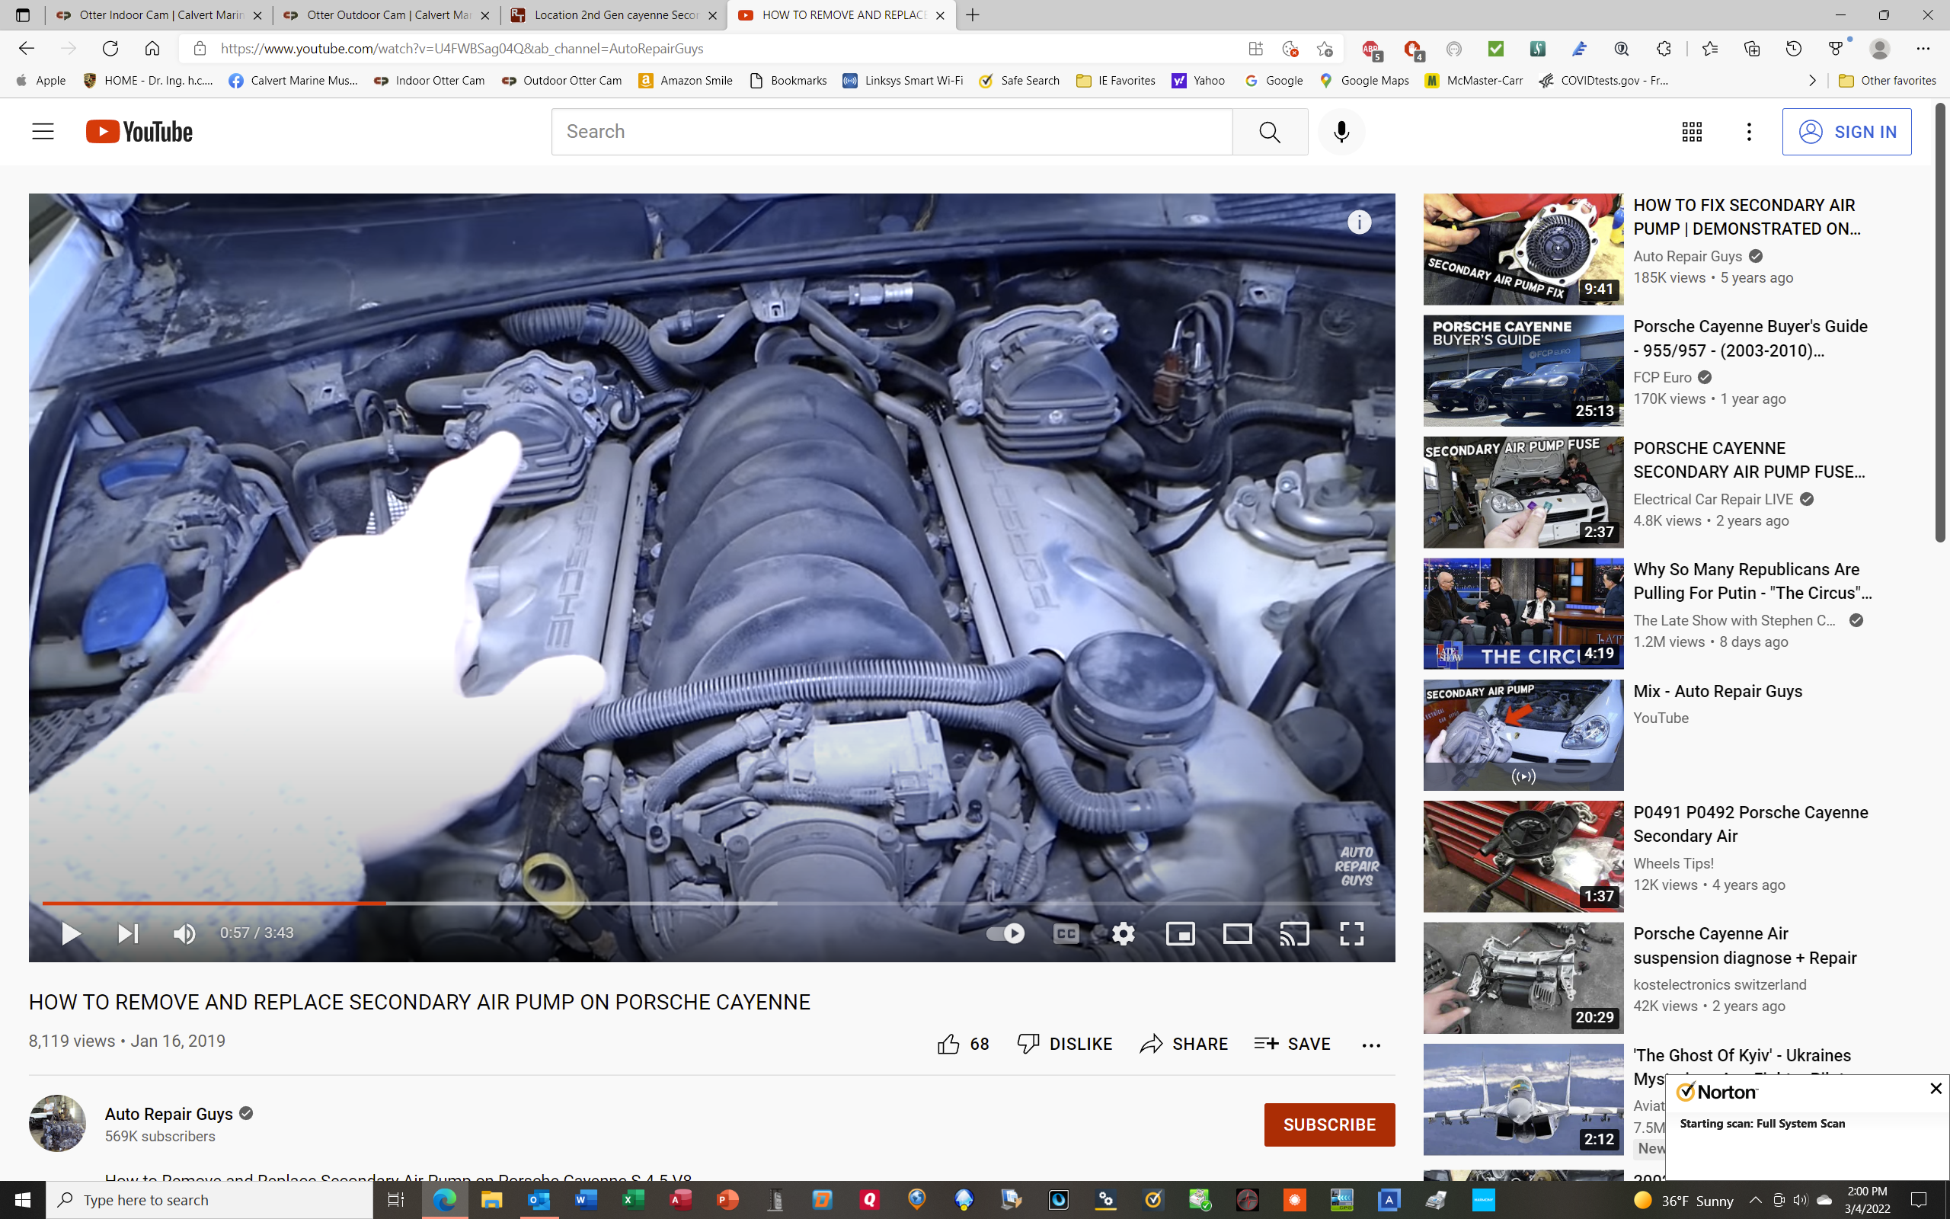The width and height of the screenshot is (1950, 1219).
Task: Enable theater mode
Action: click(x=1237, y=933)
